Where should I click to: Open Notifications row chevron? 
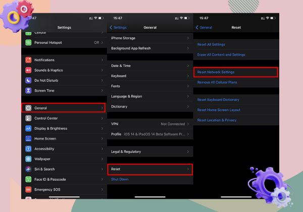102,60
